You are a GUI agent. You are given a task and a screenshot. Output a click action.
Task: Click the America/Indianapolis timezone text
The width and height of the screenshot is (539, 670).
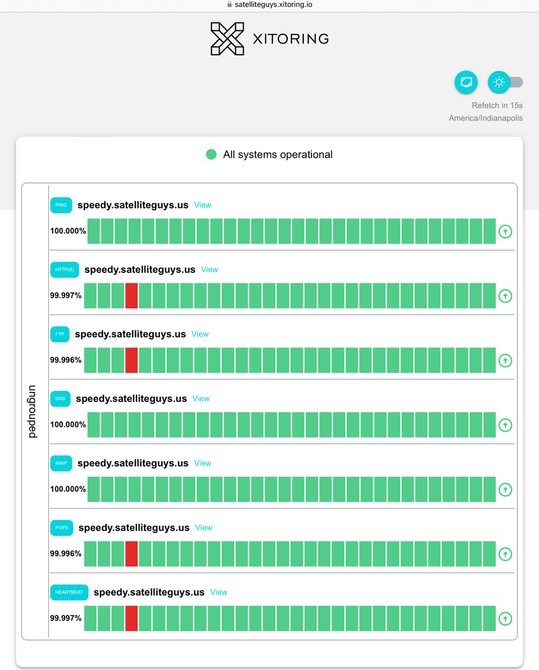[x=486, y=118]
